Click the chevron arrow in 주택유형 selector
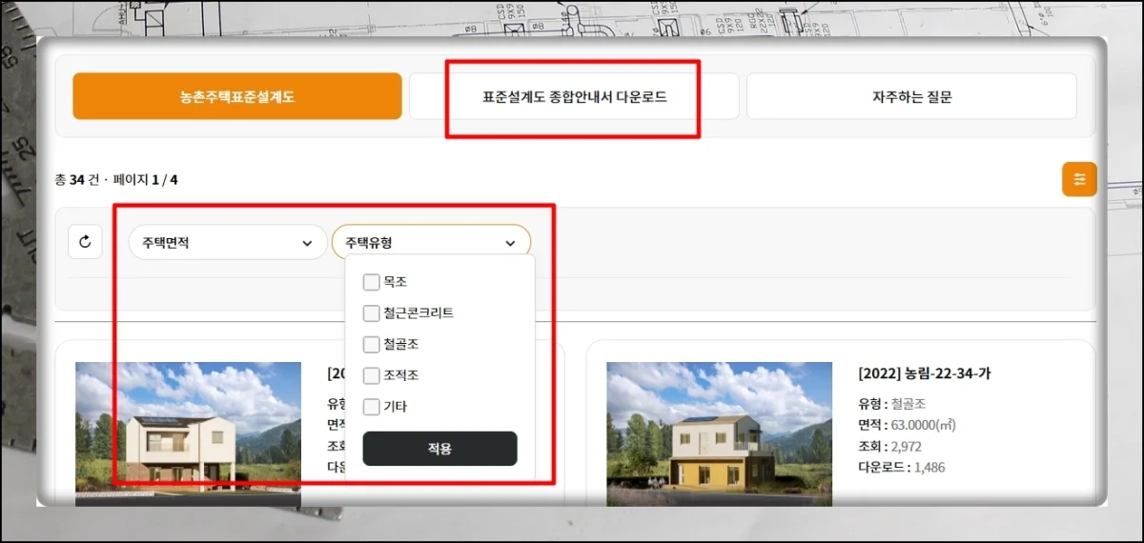 pyautogui.click(x=510, y=244)
